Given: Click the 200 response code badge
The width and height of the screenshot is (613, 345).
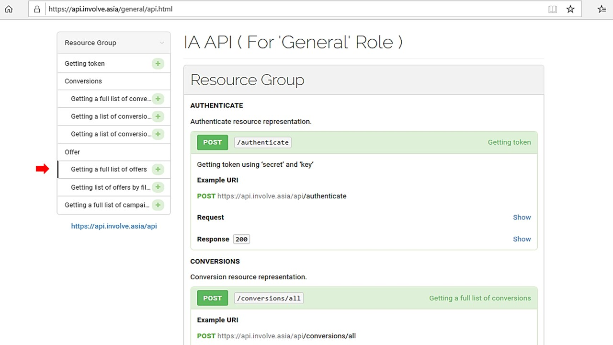Looking at the screenshot, I should pos(241,239).
